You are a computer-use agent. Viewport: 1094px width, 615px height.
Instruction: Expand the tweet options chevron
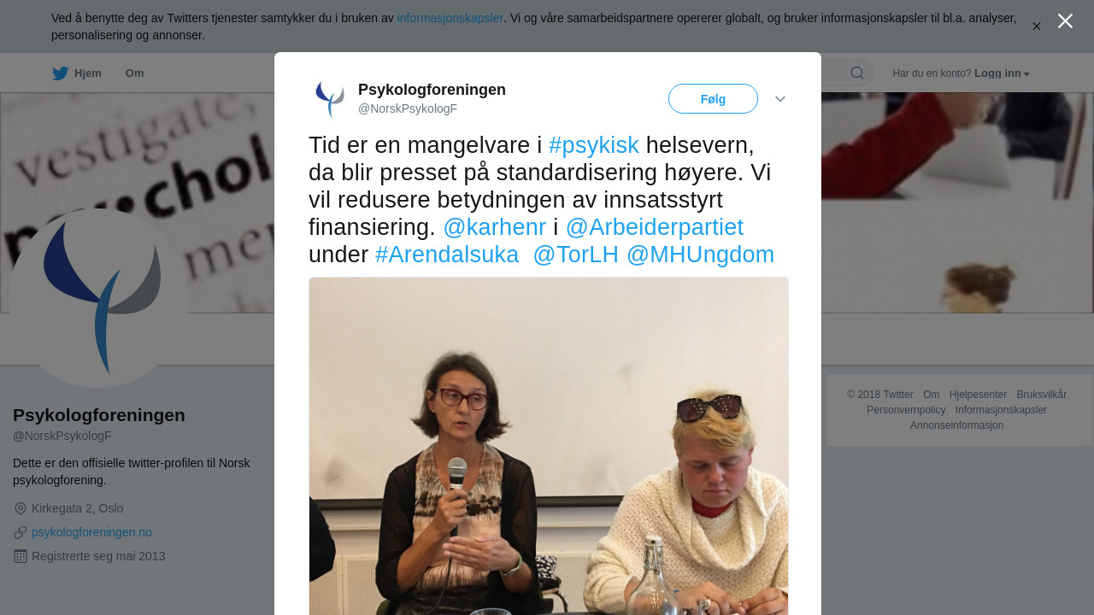[x=780, y=99]
